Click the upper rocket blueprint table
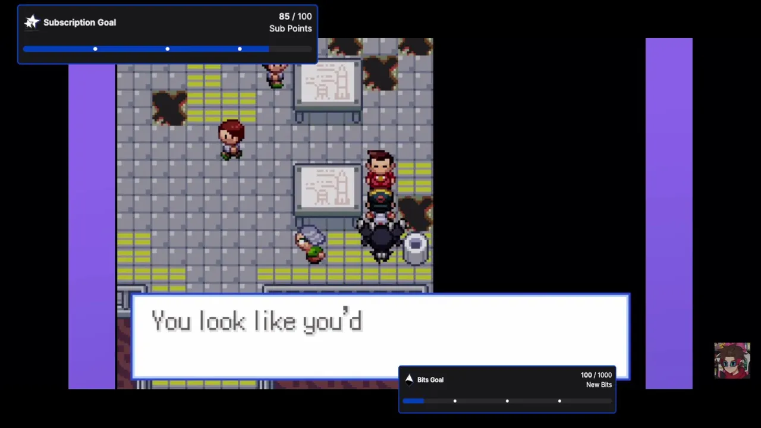The width and height of the screenshot is (761, 428). pos(328,90)
